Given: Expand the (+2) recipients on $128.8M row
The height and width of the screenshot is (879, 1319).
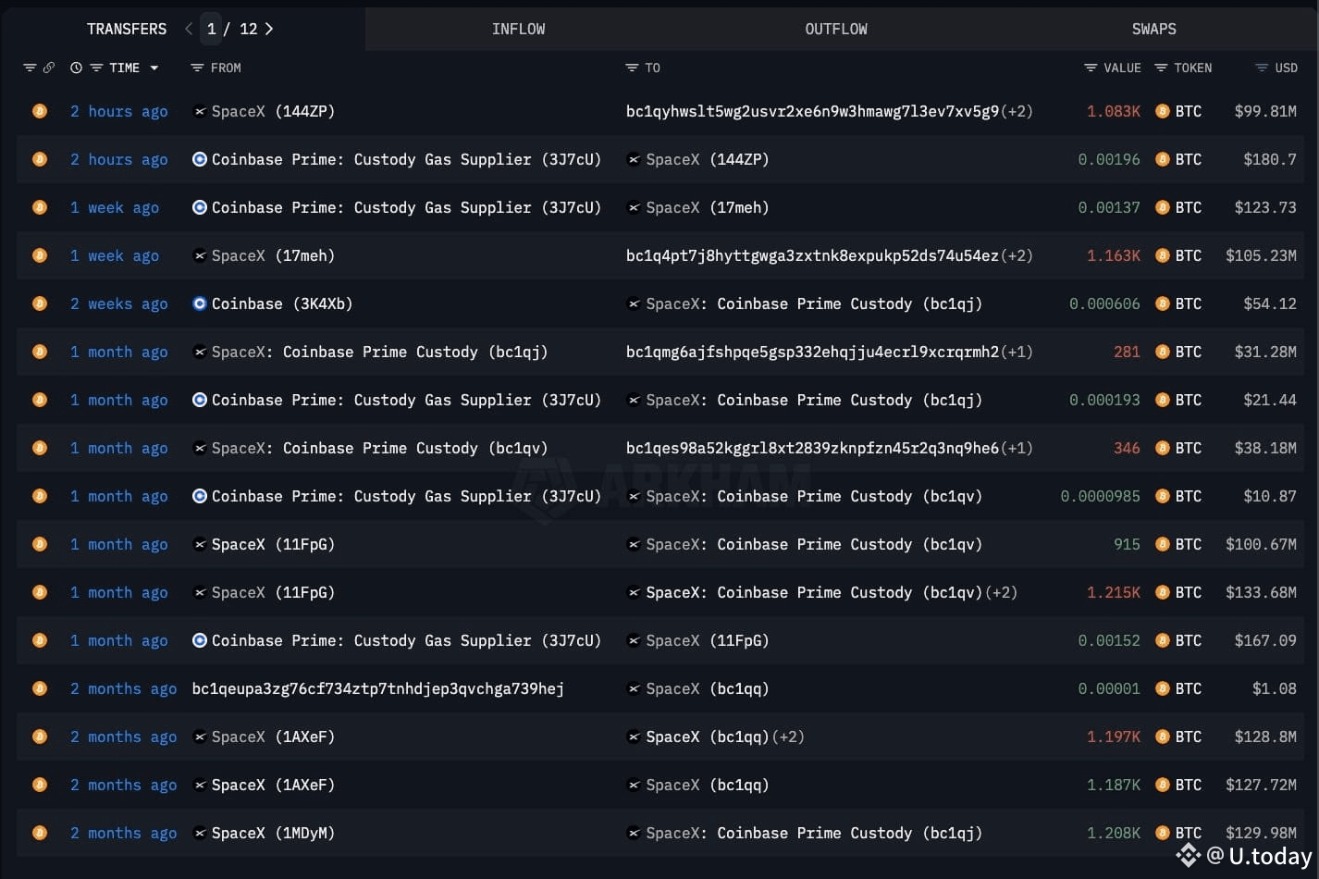Looking at the screenshot, I should click(x=788, y=737).
